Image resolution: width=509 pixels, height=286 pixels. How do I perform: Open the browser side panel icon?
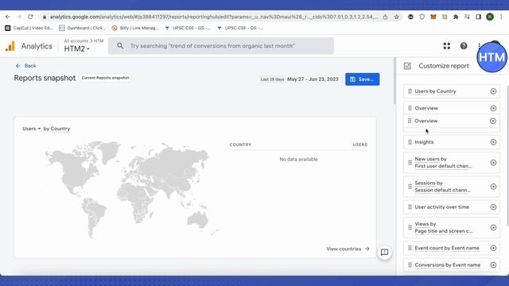(x=478, y=17)
